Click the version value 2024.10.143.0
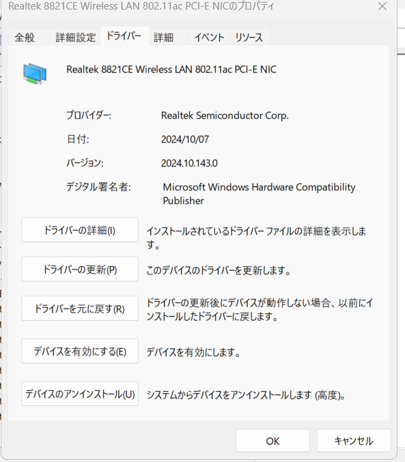 [x=189, y=163]
